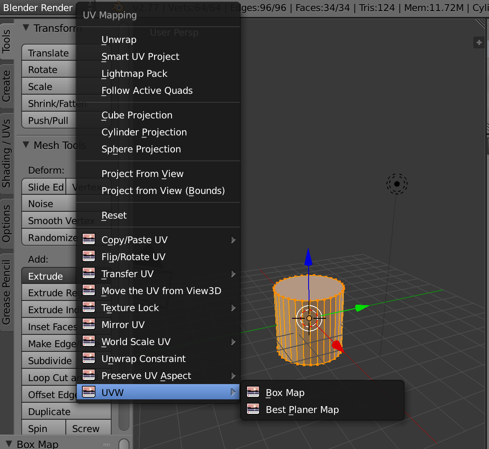489x449 pixels.
Task: Open the Preserve UV Aspect submenu arrow
Action: tap(233, 376)
